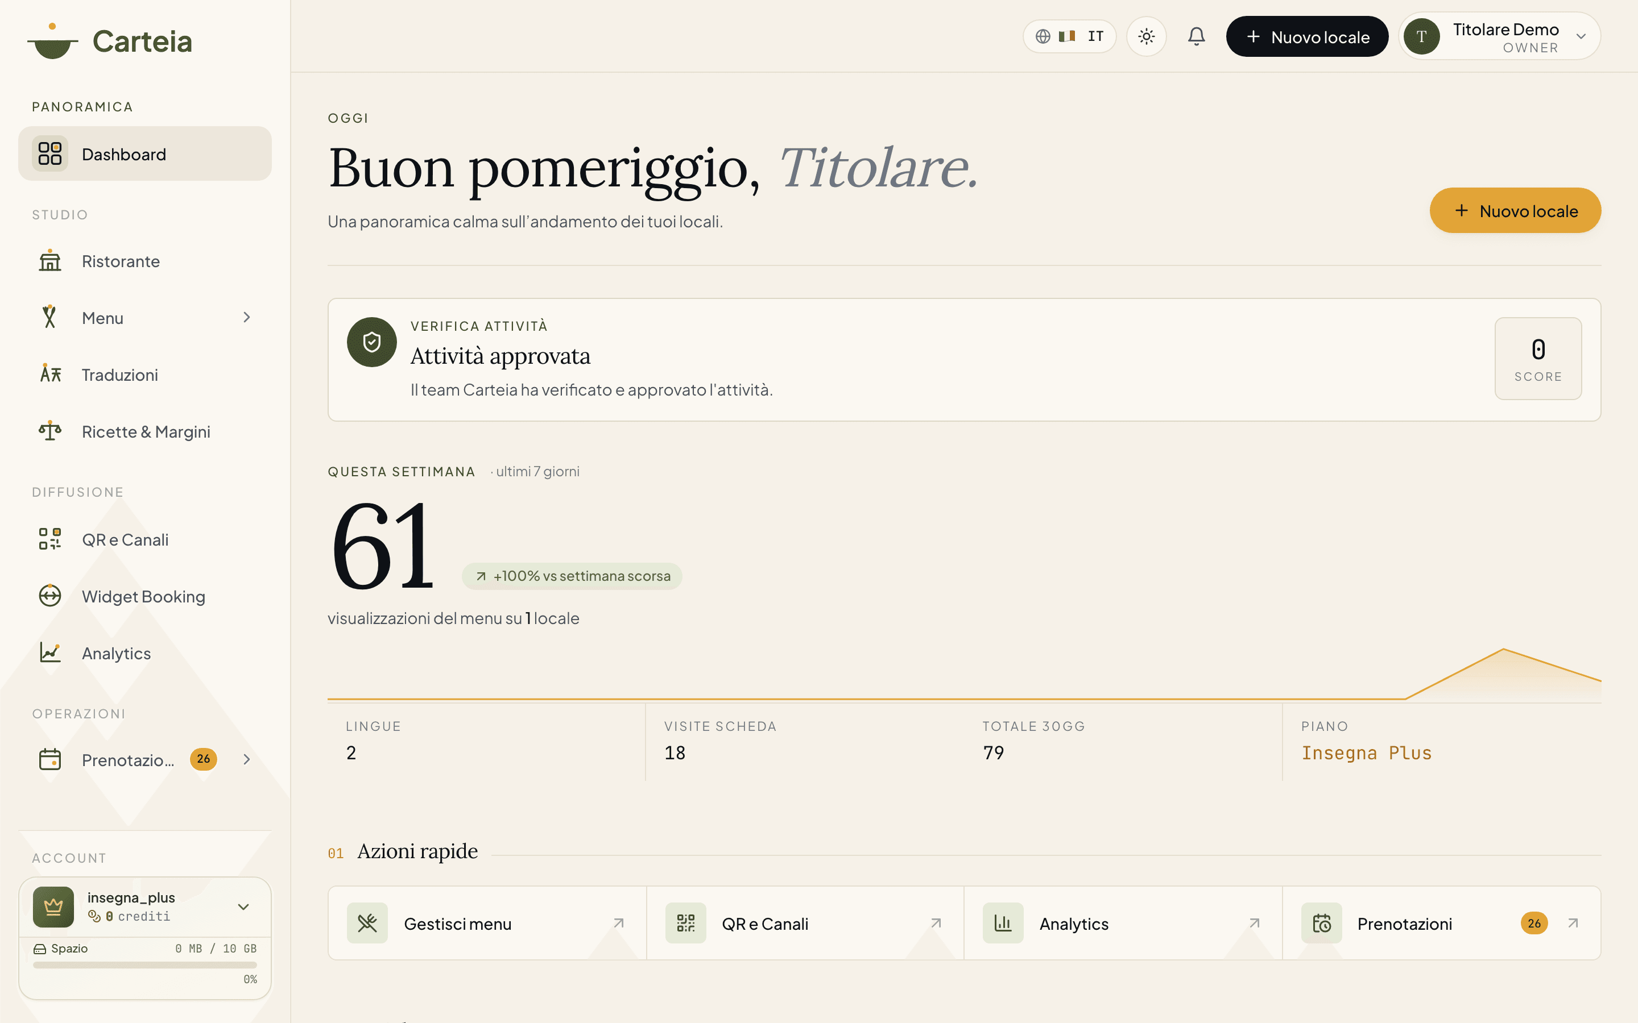
Task: Click the Italian flag icon
Action: click(1068, 36)
